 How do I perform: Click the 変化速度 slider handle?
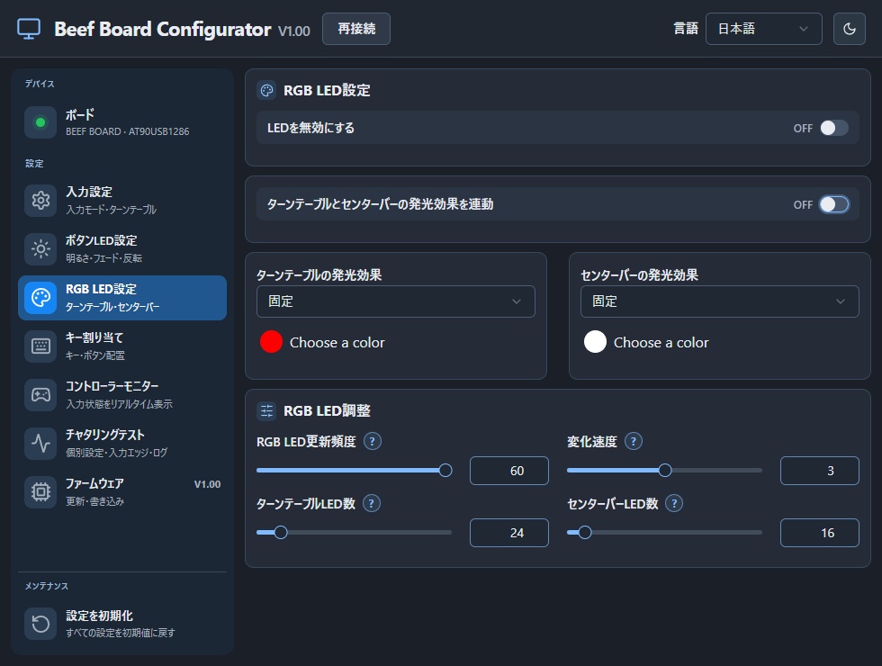point(665,470)
